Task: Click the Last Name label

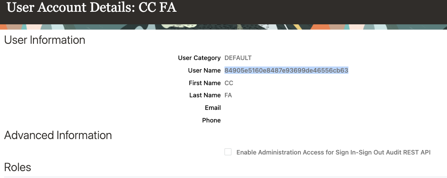Action: click(x=205, y=95)
